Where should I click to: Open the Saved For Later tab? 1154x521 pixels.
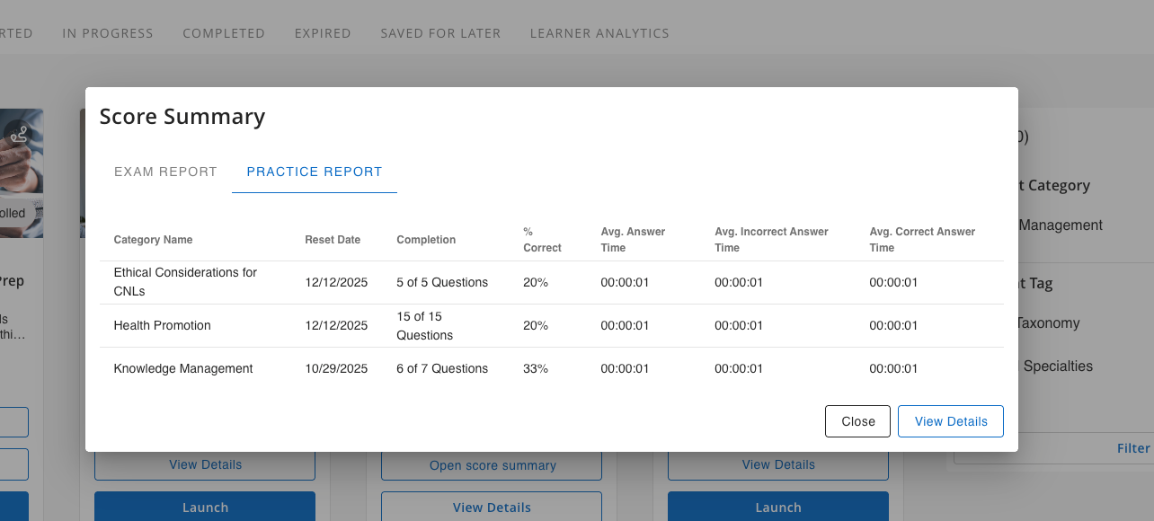click(x=440, y=33)
